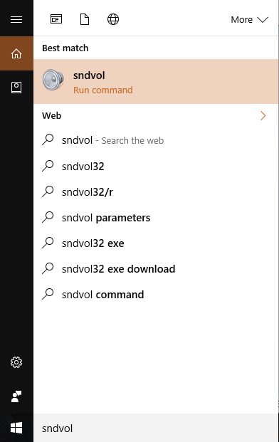
Task: Click the search box containing sndvol
Action: [x=156, y=428]
